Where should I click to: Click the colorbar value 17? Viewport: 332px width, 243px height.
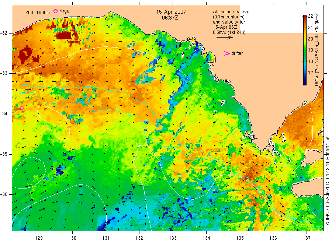click(310, 73)
